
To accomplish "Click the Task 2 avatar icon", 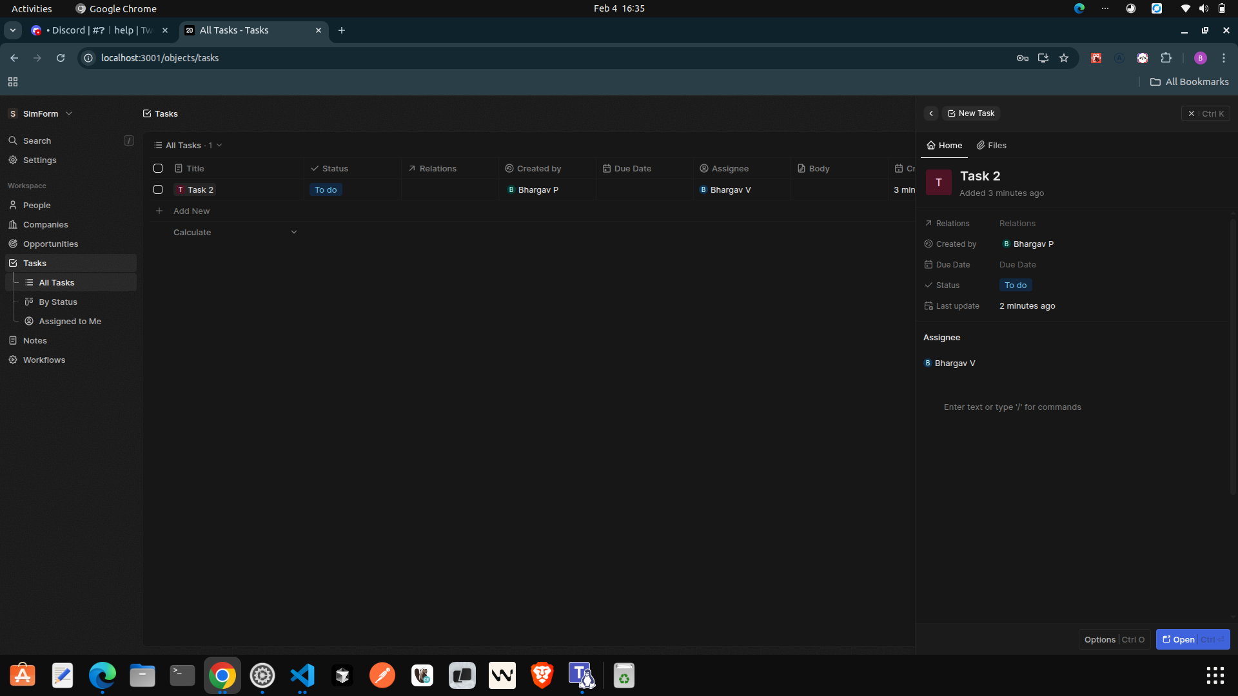I will click(x=938, y=182).
